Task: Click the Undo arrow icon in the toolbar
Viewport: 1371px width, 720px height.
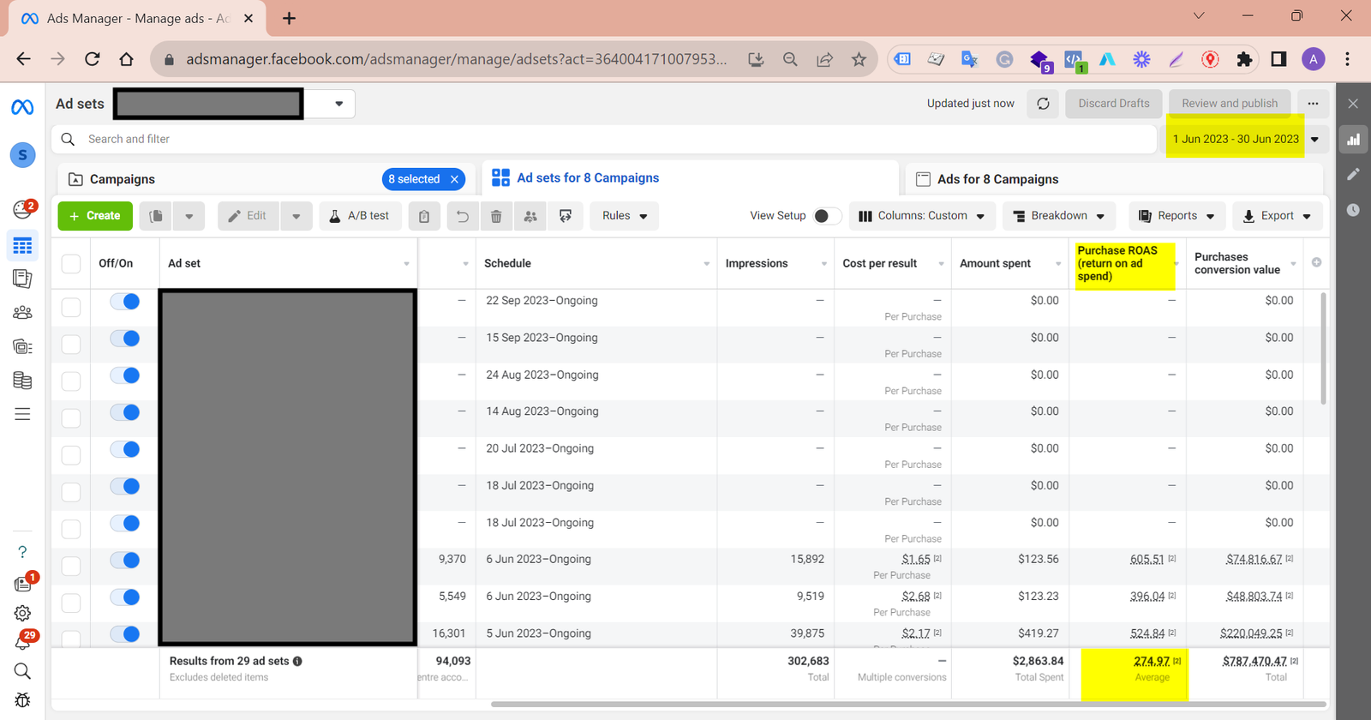Action: point(463,216)
